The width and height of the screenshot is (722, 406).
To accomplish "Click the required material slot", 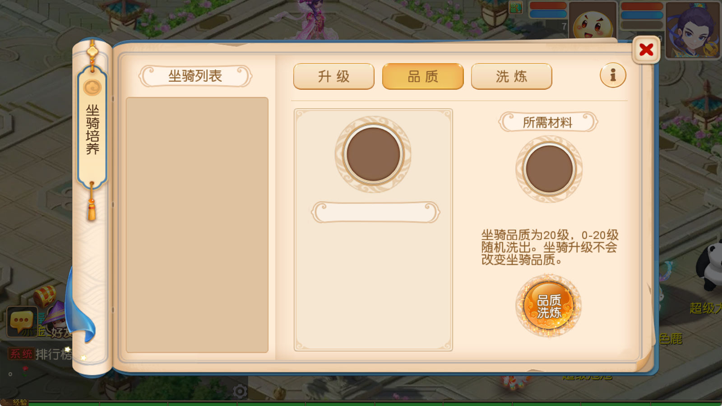I will pos(549,169).
